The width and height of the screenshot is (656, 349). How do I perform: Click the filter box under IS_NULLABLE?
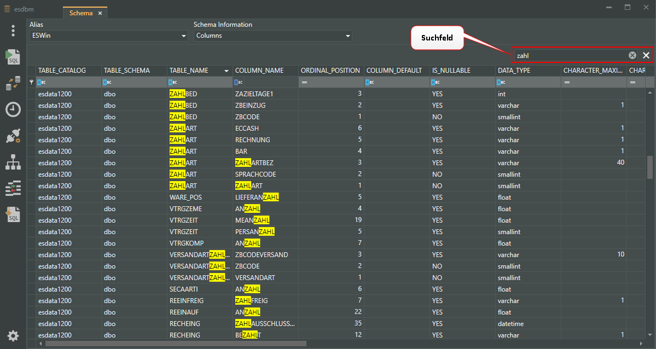click(x=463, y=83)
